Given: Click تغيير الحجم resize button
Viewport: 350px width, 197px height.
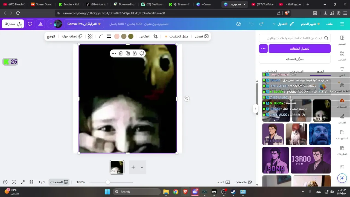Looking at the screenshot, I should click(310, 24).
